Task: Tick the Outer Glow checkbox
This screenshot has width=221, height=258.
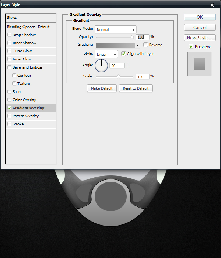Action: [9, 51]
